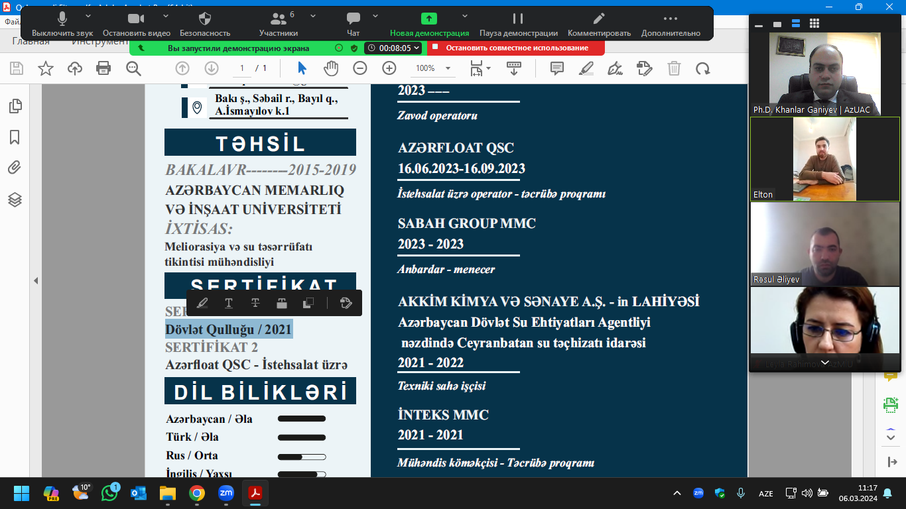Switch to Главная tab
This screenshot has width=906, height=509.
(31, 42)
